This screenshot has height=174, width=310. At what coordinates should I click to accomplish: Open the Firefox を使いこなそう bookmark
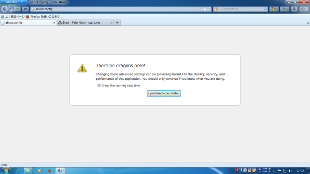(x=42, y=16)
